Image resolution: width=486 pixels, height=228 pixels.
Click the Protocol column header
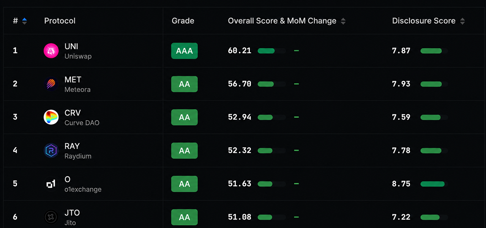pos(60,21)
